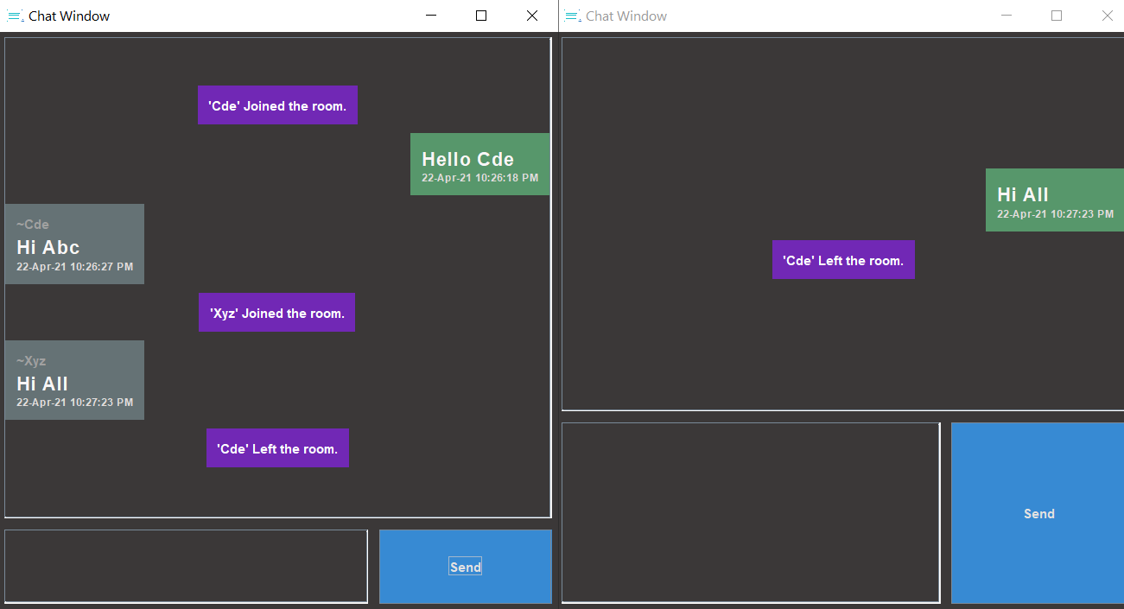Maximize the left Chat Window
This screenshot has width=1124, height=609.
480,15
